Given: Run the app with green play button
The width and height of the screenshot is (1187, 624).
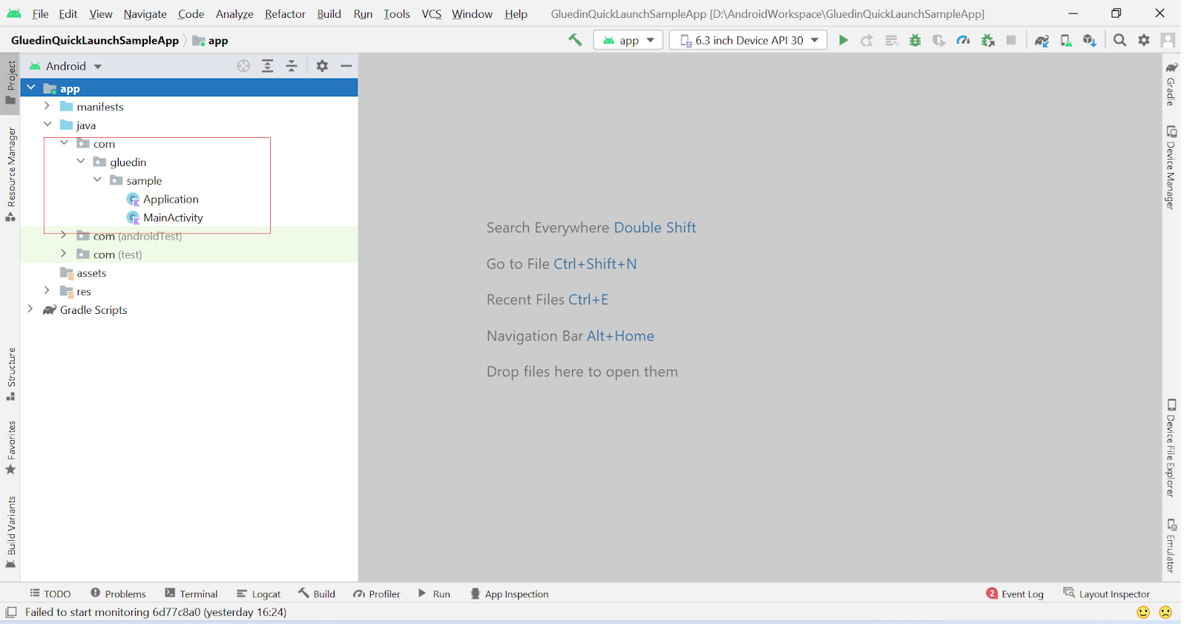Looking at the screenshot, I should click(844, 40).
